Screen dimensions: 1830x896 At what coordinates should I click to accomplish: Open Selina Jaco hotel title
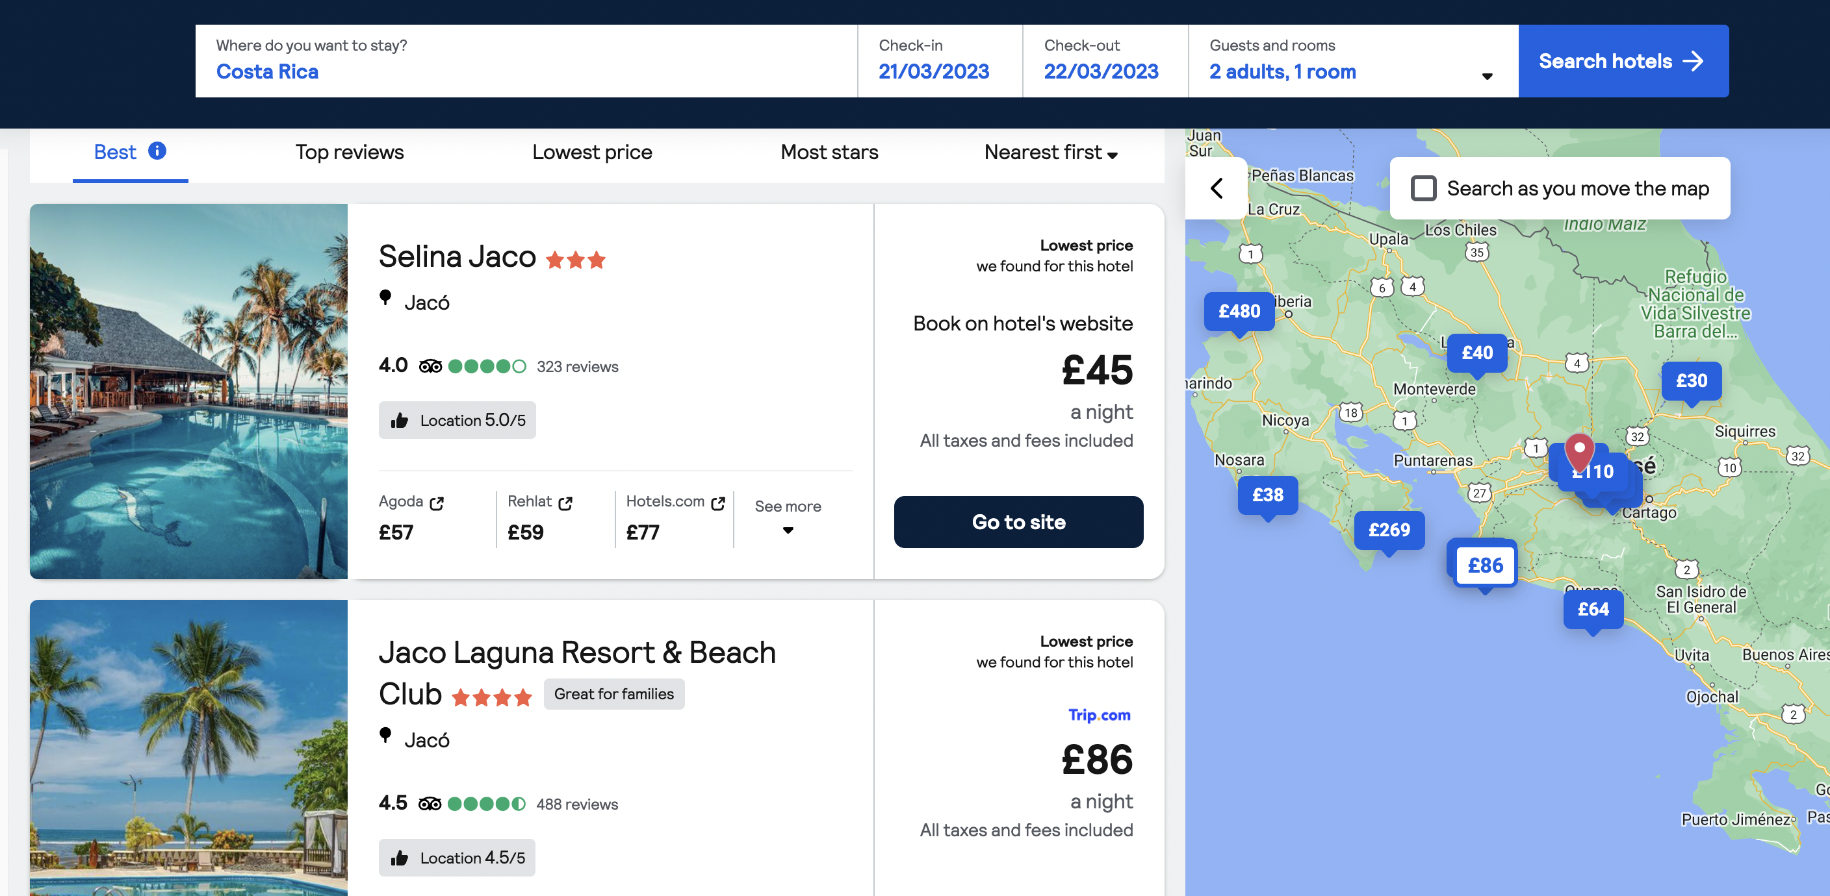point(457,256)
